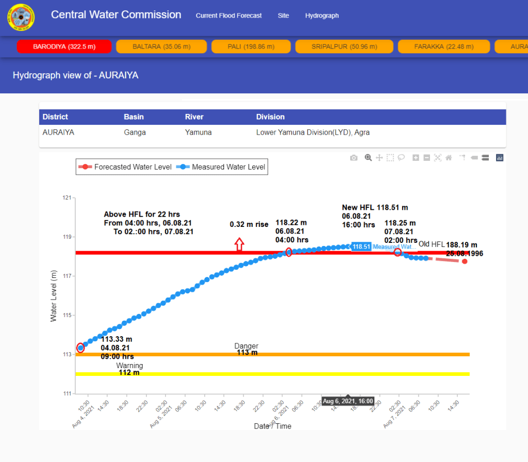The height and width of the screenshot is (462, 528).
Task: Choose the Box Select tool
Action: click(x=390, y=158)
